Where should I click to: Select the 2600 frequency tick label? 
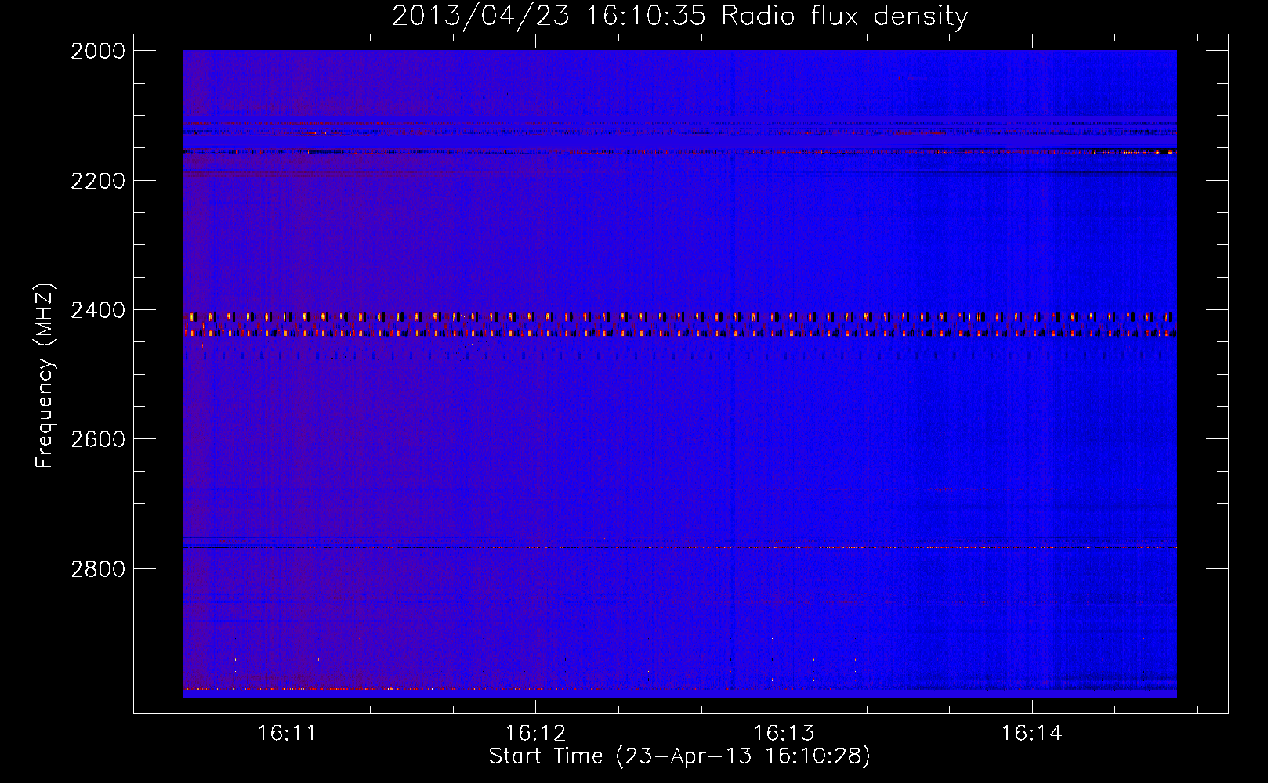click(98, 439)
